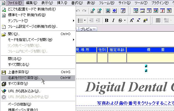This screenshot has height=111, width=174.
Task: Toggle strikethrough formatting
Action: 120,20
